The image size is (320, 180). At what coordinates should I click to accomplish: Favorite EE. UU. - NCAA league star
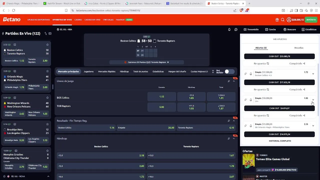point(4,176)
